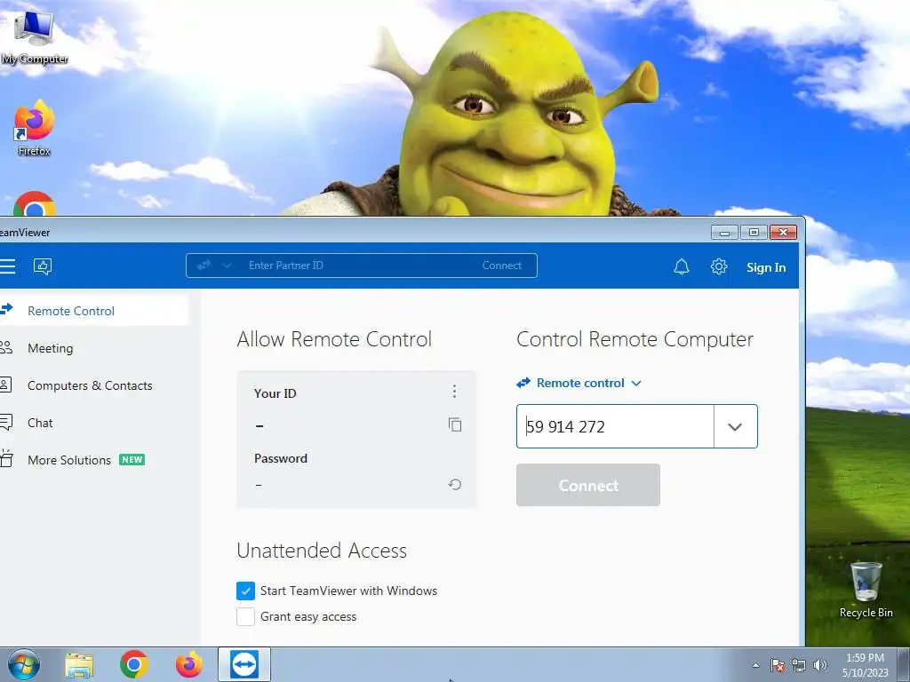The height and width of the screenshot is (682, 910).
Task: Click the Action Center flag icon
Action: pos(778,665)
